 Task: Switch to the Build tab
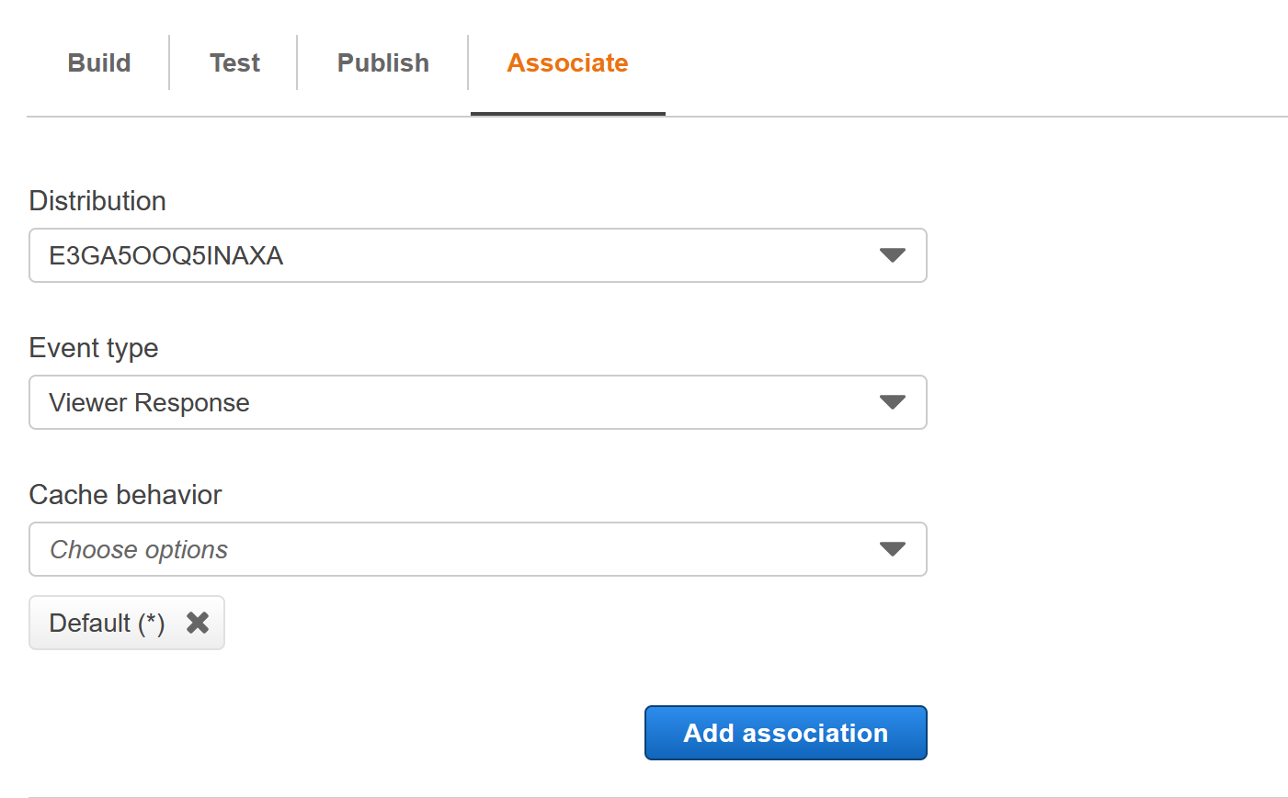(98, 62)
